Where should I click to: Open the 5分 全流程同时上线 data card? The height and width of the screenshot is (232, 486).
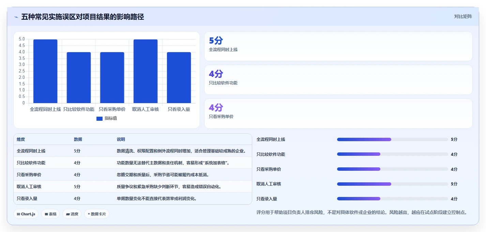[x=338, y=46]
